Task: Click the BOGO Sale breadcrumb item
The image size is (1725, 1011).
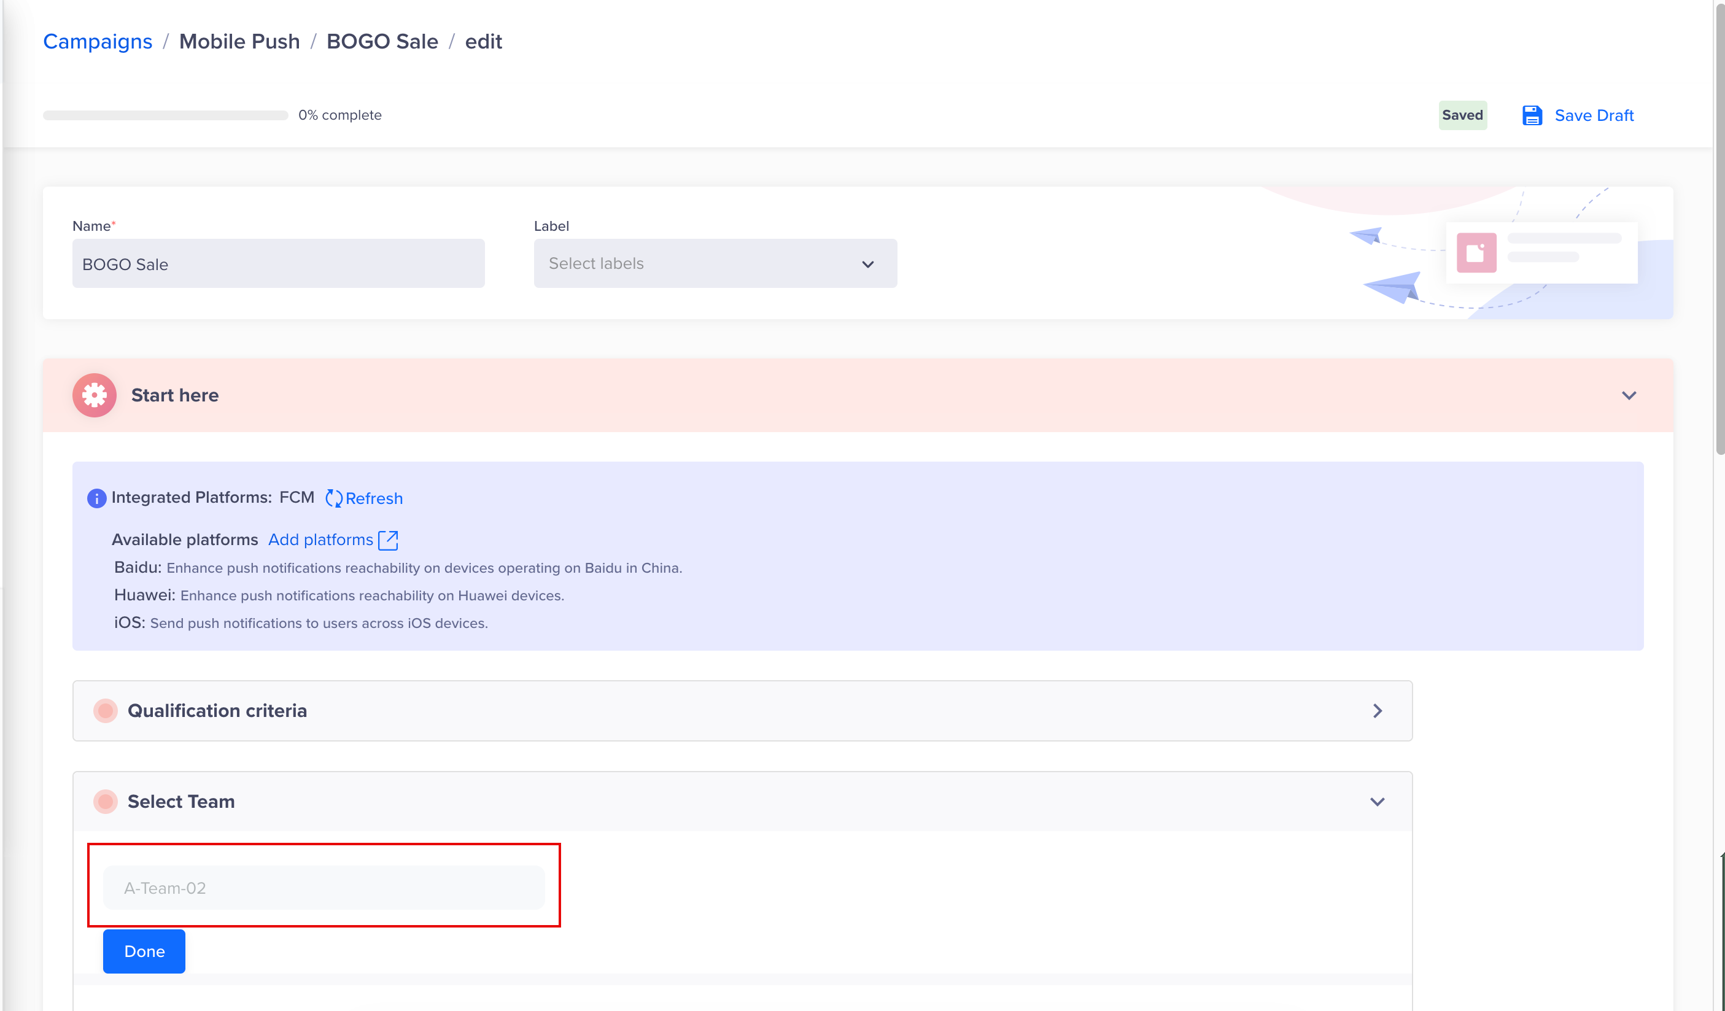Action: point(382,42)
